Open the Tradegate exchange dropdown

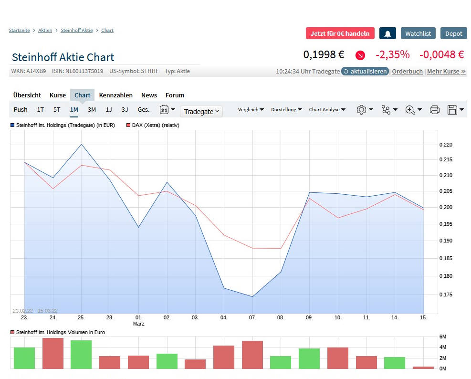[201, 112]
